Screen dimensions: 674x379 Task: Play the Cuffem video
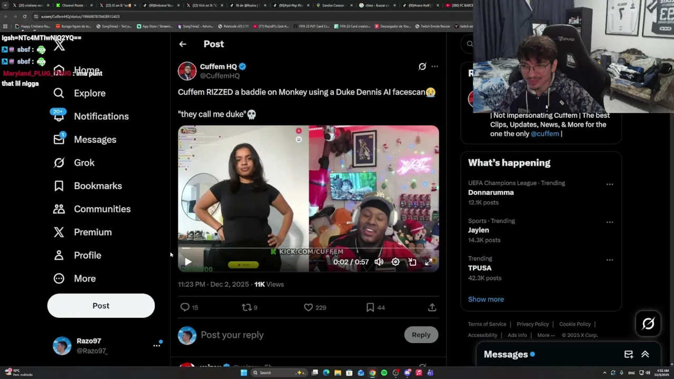coord(188,262)
